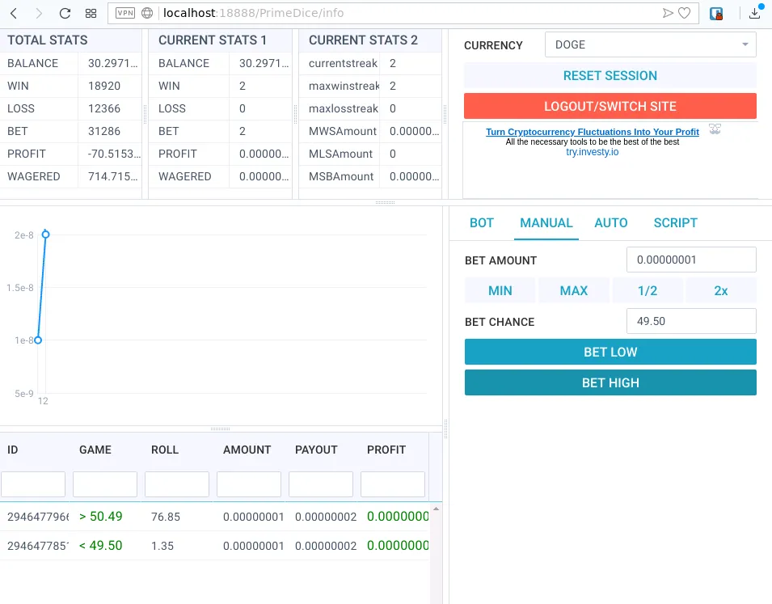Click the CURRENT STATS 2 panel header
The width and height of the screenshot is (772, 604).
(x=370, y=40)
